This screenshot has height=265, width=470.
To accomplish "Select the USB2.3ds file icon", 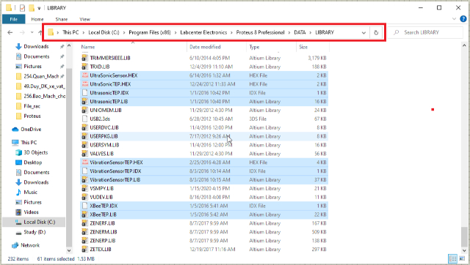I will point(84,119).
